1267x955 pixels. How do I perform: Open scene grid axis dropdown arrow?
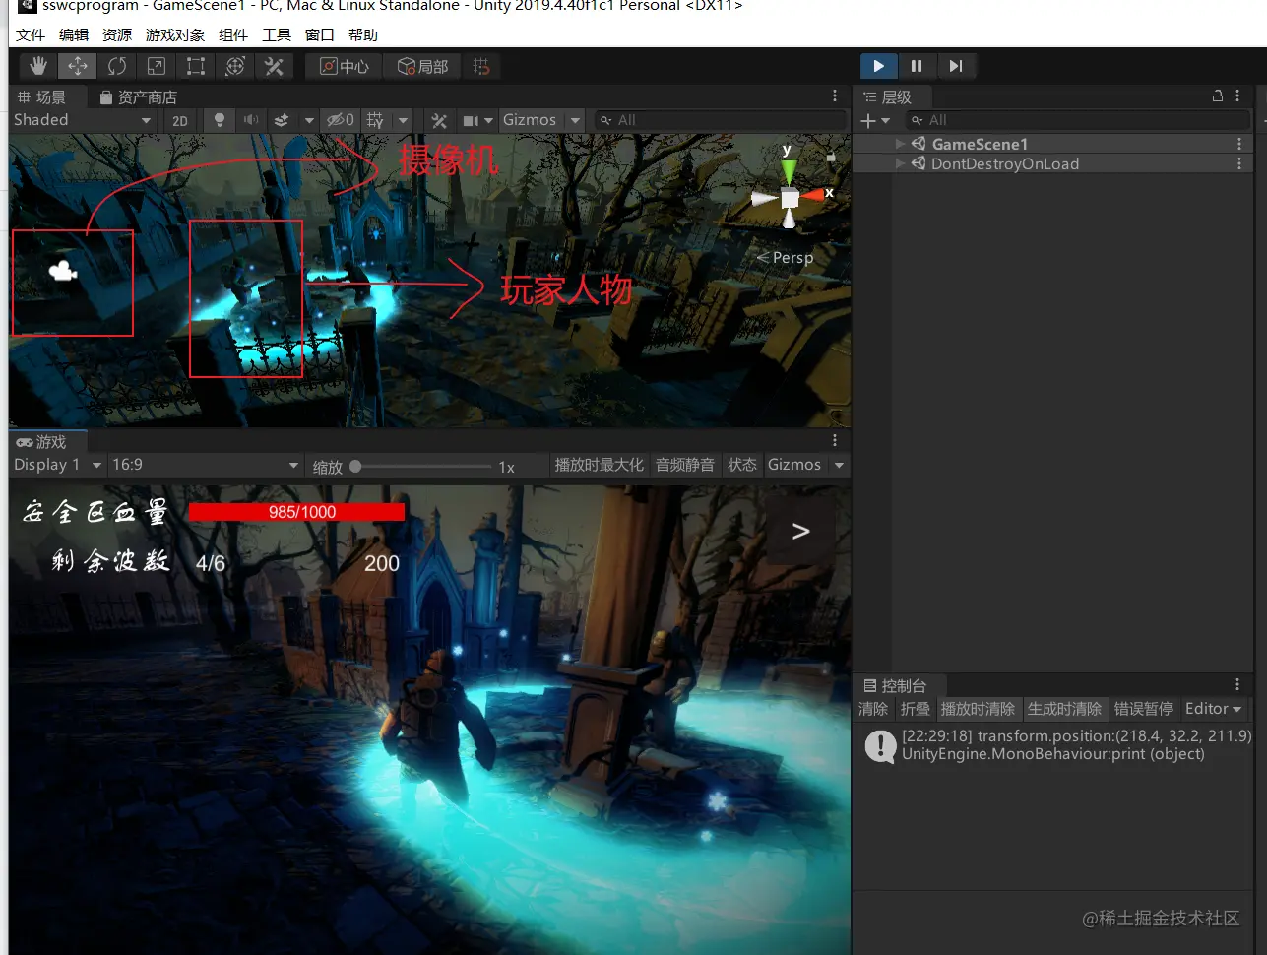coord(403,120)
